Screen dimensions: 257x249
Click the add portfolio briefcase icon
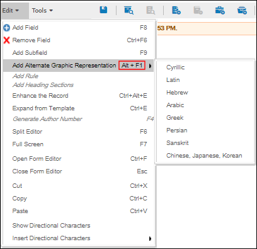coord(220,10)
